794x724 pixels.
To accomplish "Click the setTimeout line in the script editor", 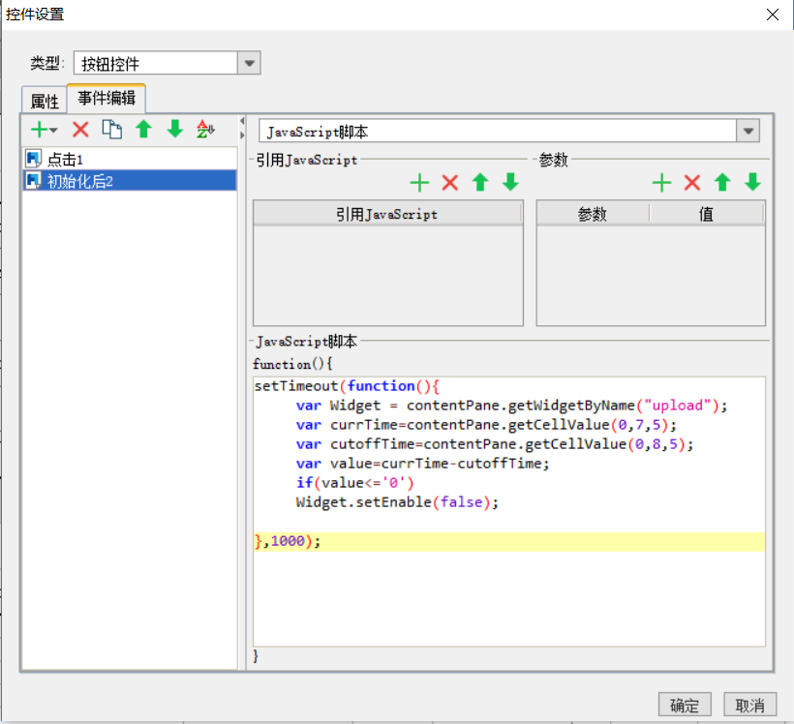I will (x=347, y=386).
